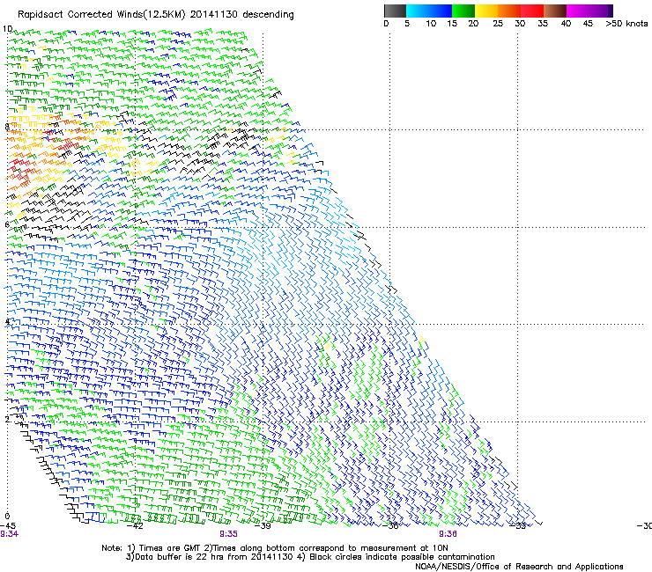
Task: Click the magenta-purple 40-50 knots legend swatch
Action: [x=589, y=11]
